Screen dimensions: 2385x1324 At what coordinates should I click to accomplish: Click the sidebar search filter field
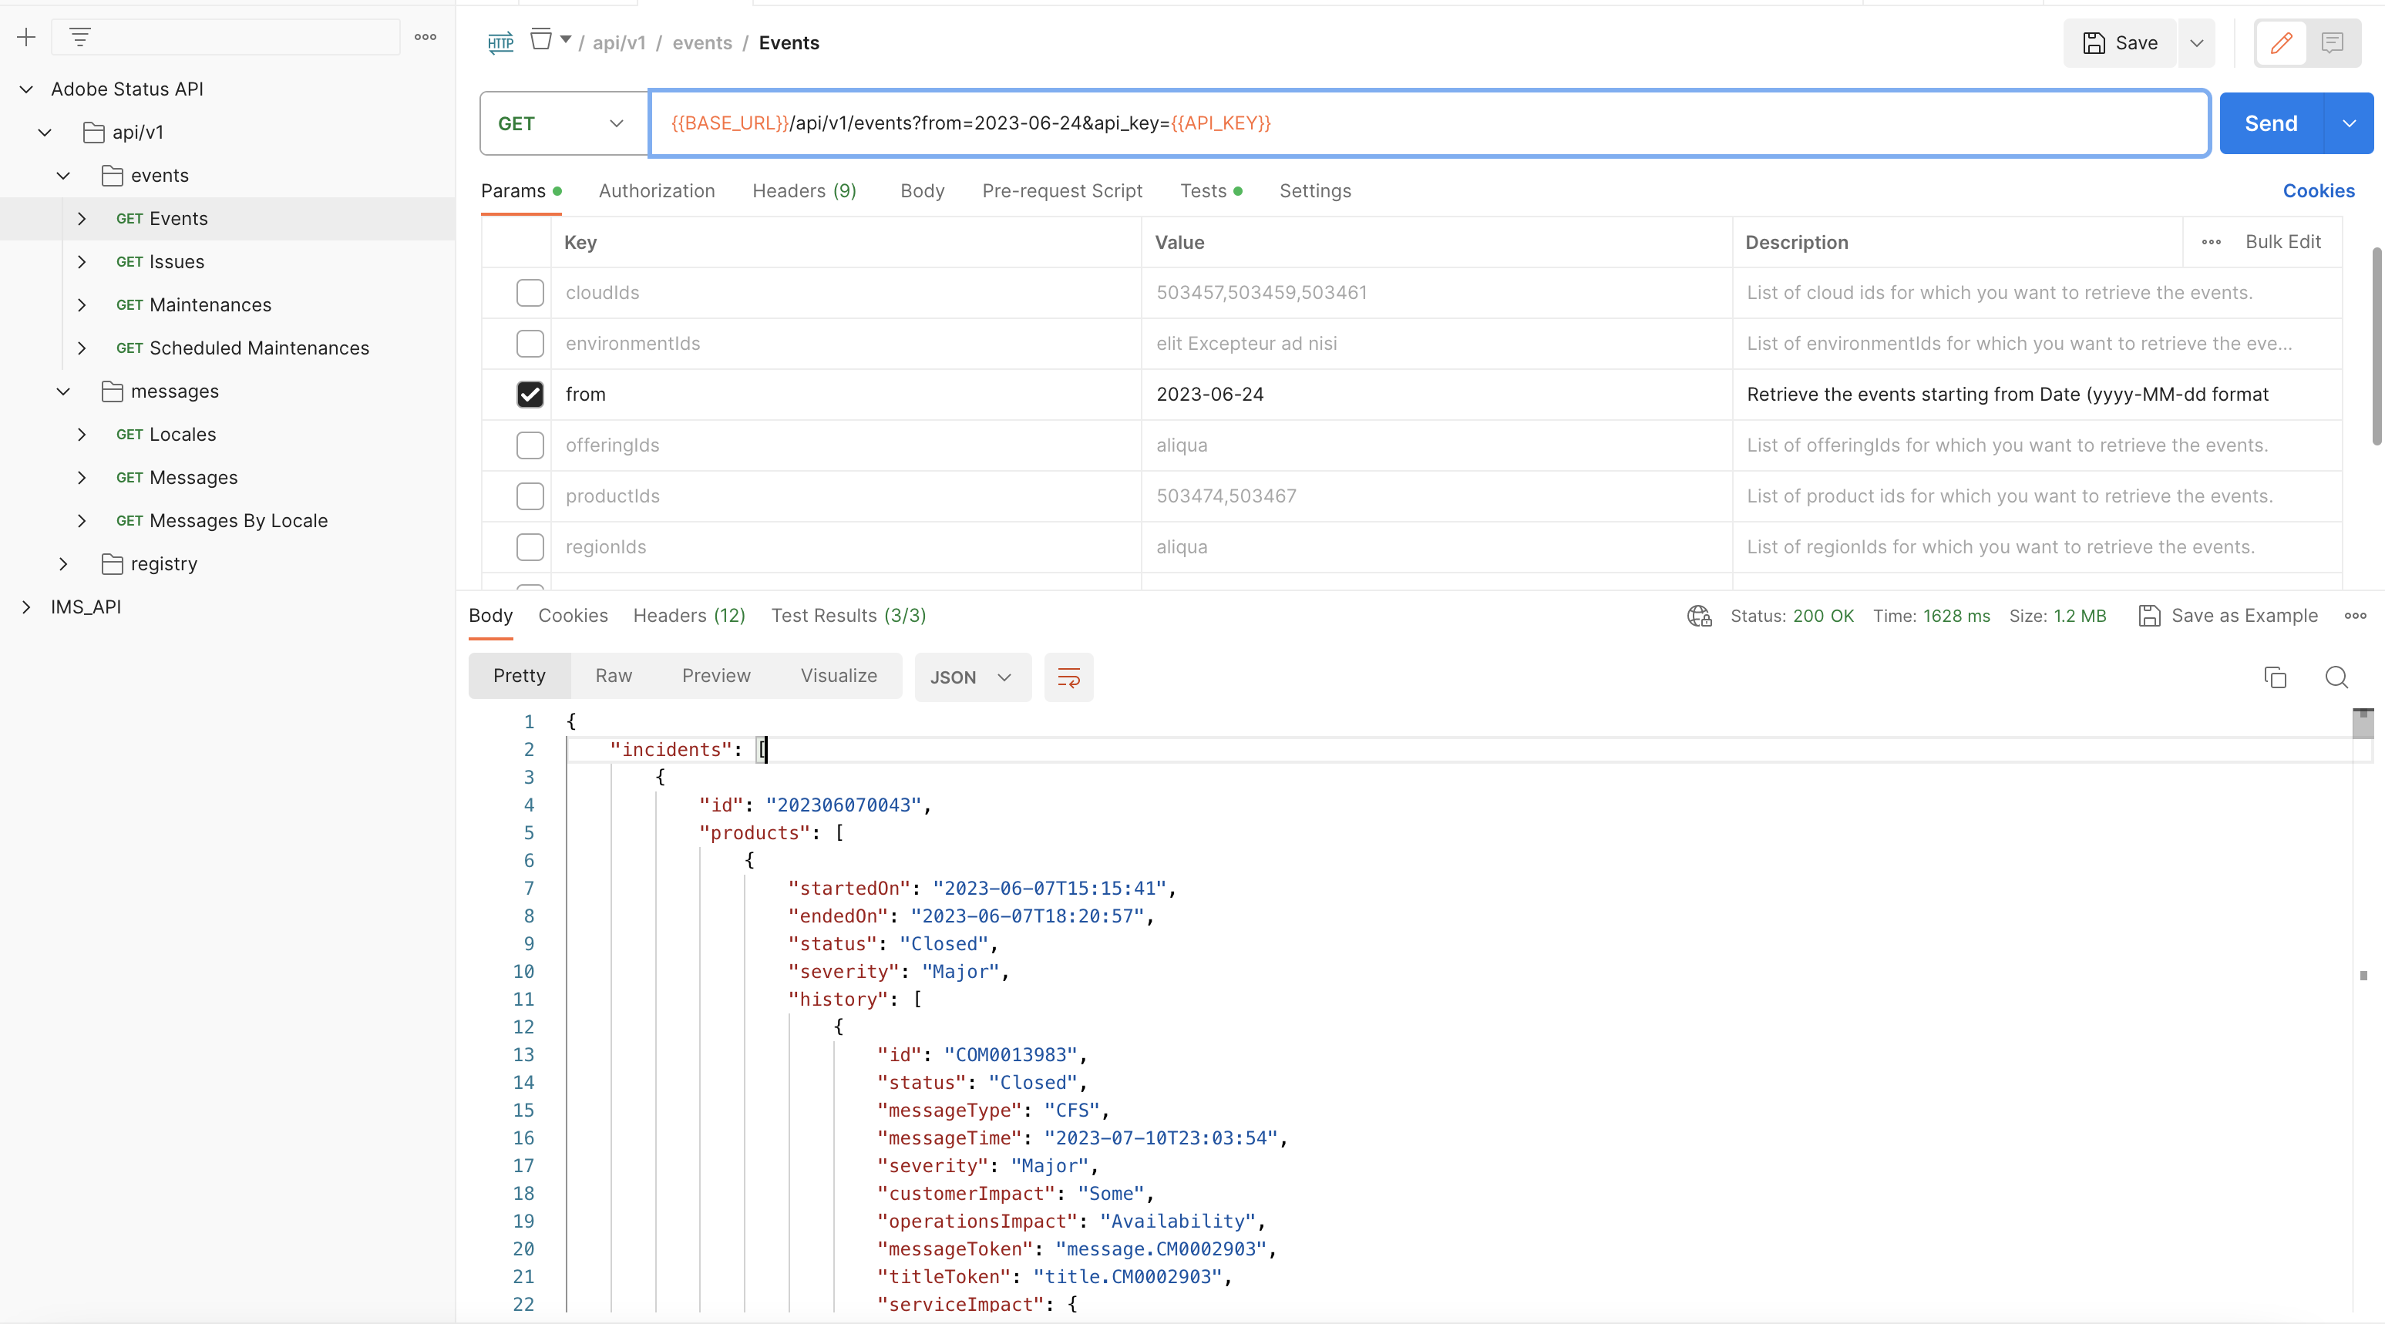226,37
